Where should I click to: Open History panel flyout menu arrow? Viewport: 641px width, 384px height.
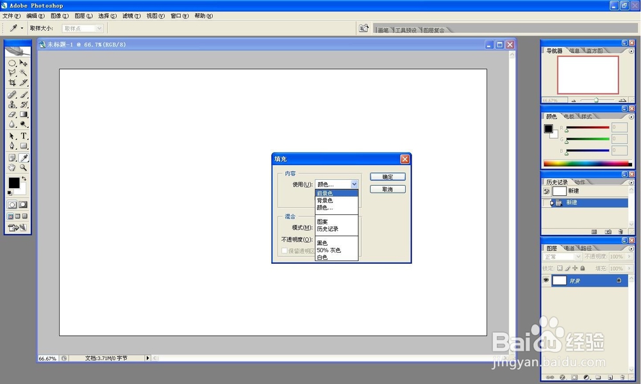click(x=631, y=183)
